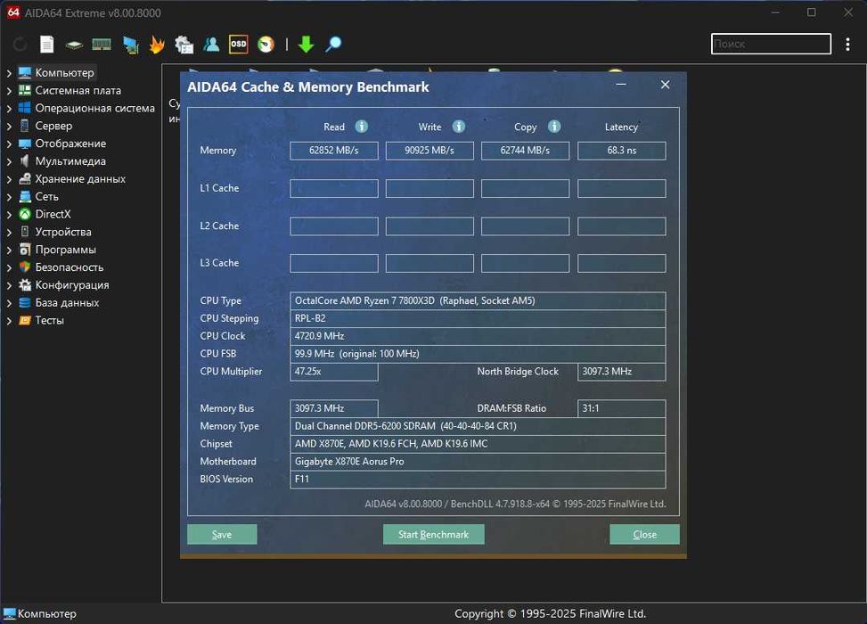Click the Motherboard Gigabyte X870E Aorus Pro field

(x=478, y=462)
